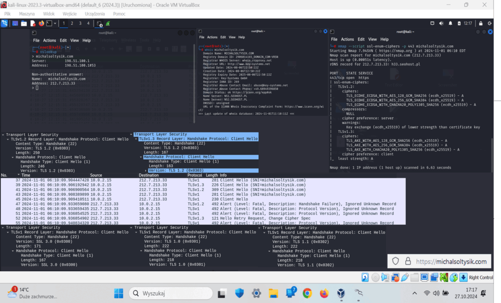Open the Maszyna menu in VirtualBox
This screenshot has width=501, height=303.
tap(27, 14)
